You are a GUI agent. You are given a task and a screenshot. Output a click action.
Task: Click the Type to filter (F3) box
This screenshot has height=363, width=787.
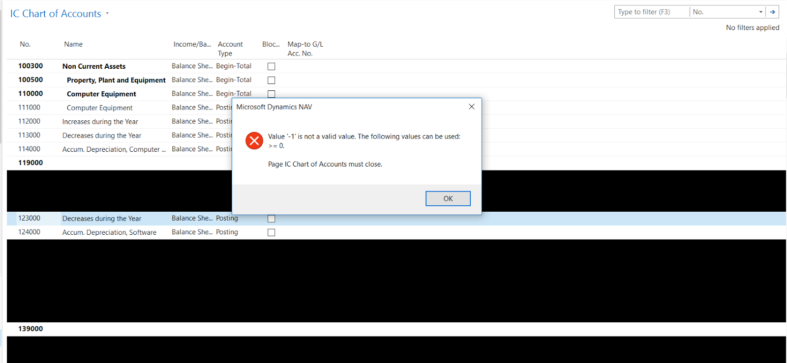click(652, 12)
